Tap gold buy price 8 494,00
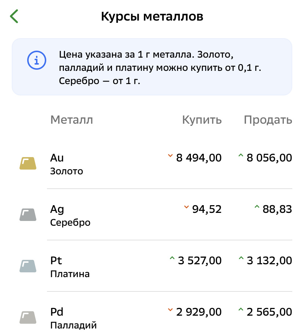Screen dimensions: 304x334 (x=199, y=158)
